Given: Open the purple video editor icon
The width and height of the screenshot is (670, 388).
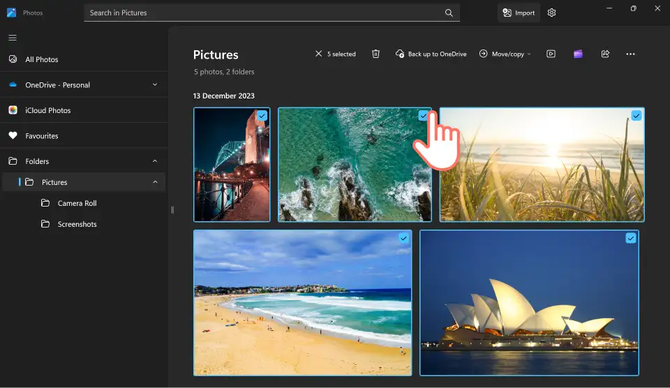Looking at the screenshot, I should [x=578, y=54].
